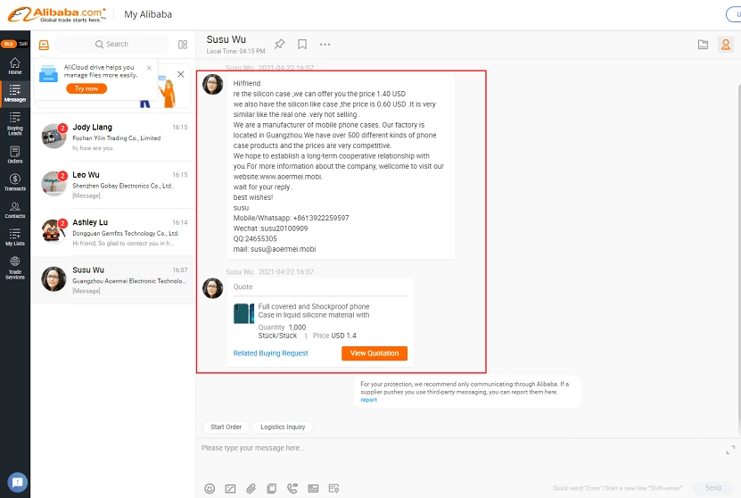Screen dimensions: 741x498
Task: Open the three-dot more options menu
Action: (x=325, y=44)
